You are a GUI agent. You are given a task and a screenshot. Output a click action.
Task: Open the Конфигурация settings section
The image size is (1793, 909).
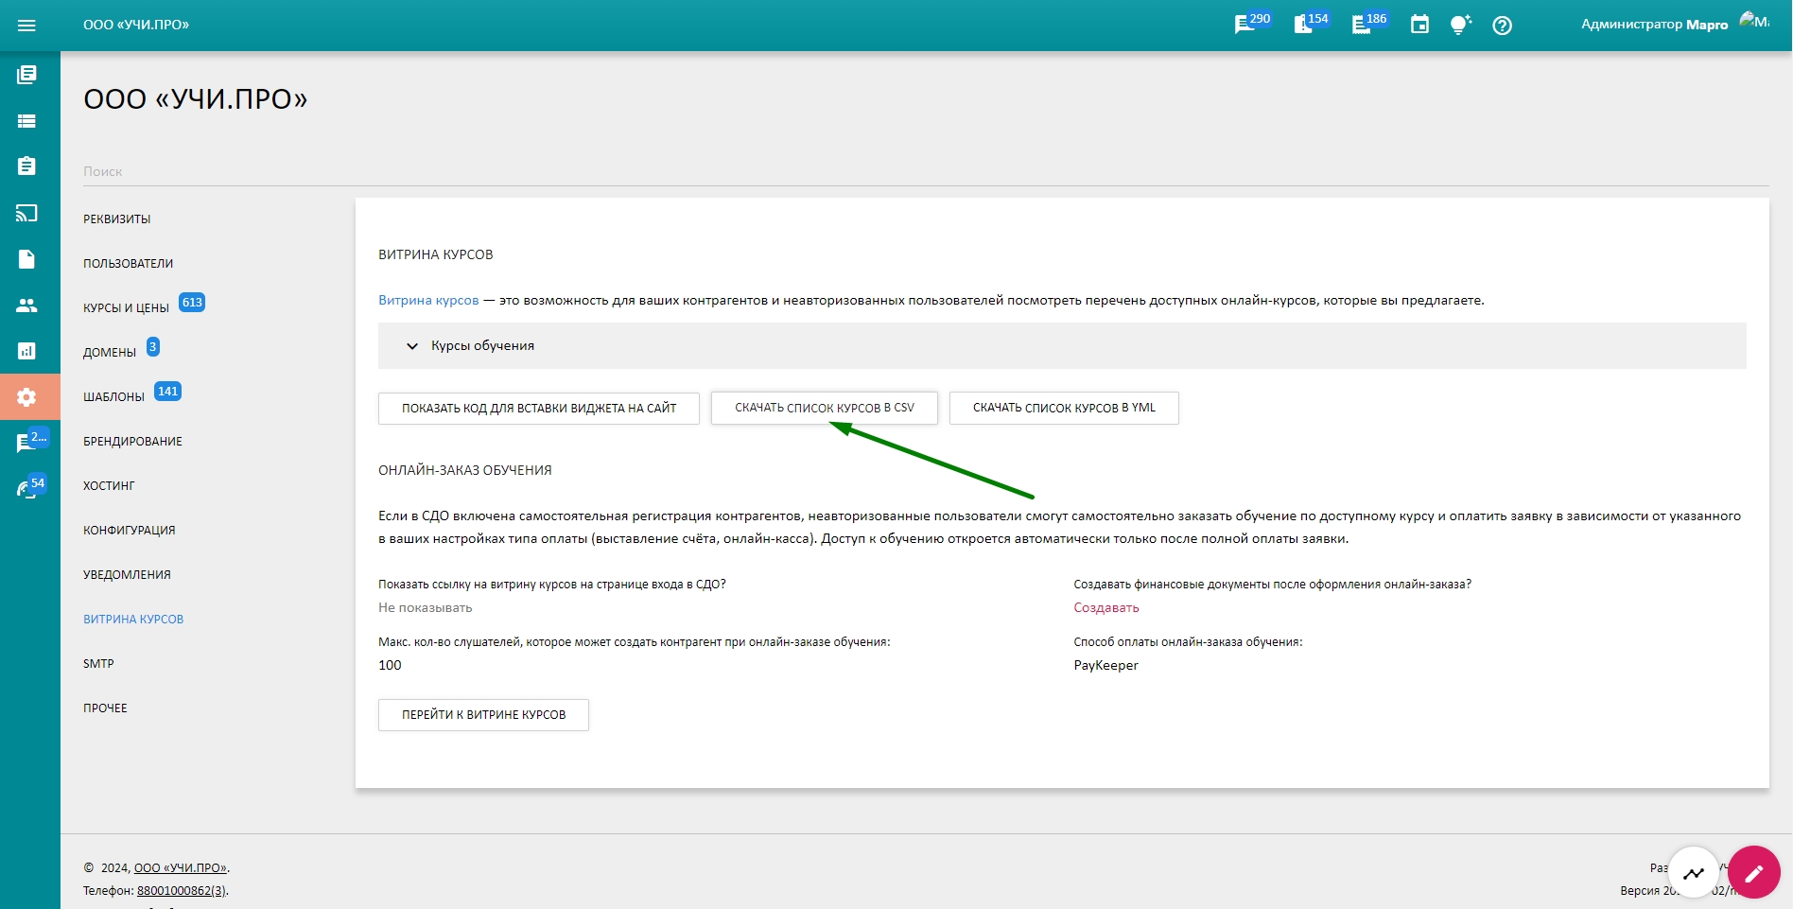tap(130, 530)
